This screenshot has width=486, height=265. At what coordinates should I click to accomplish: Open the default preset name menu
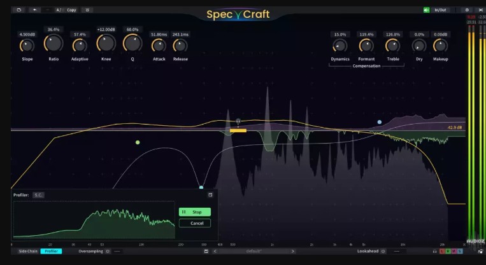point(254,252)
